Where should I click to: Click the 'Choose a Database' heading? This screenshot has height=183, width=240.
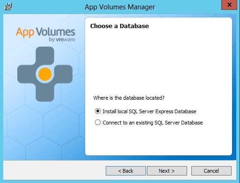click(119, 26)
